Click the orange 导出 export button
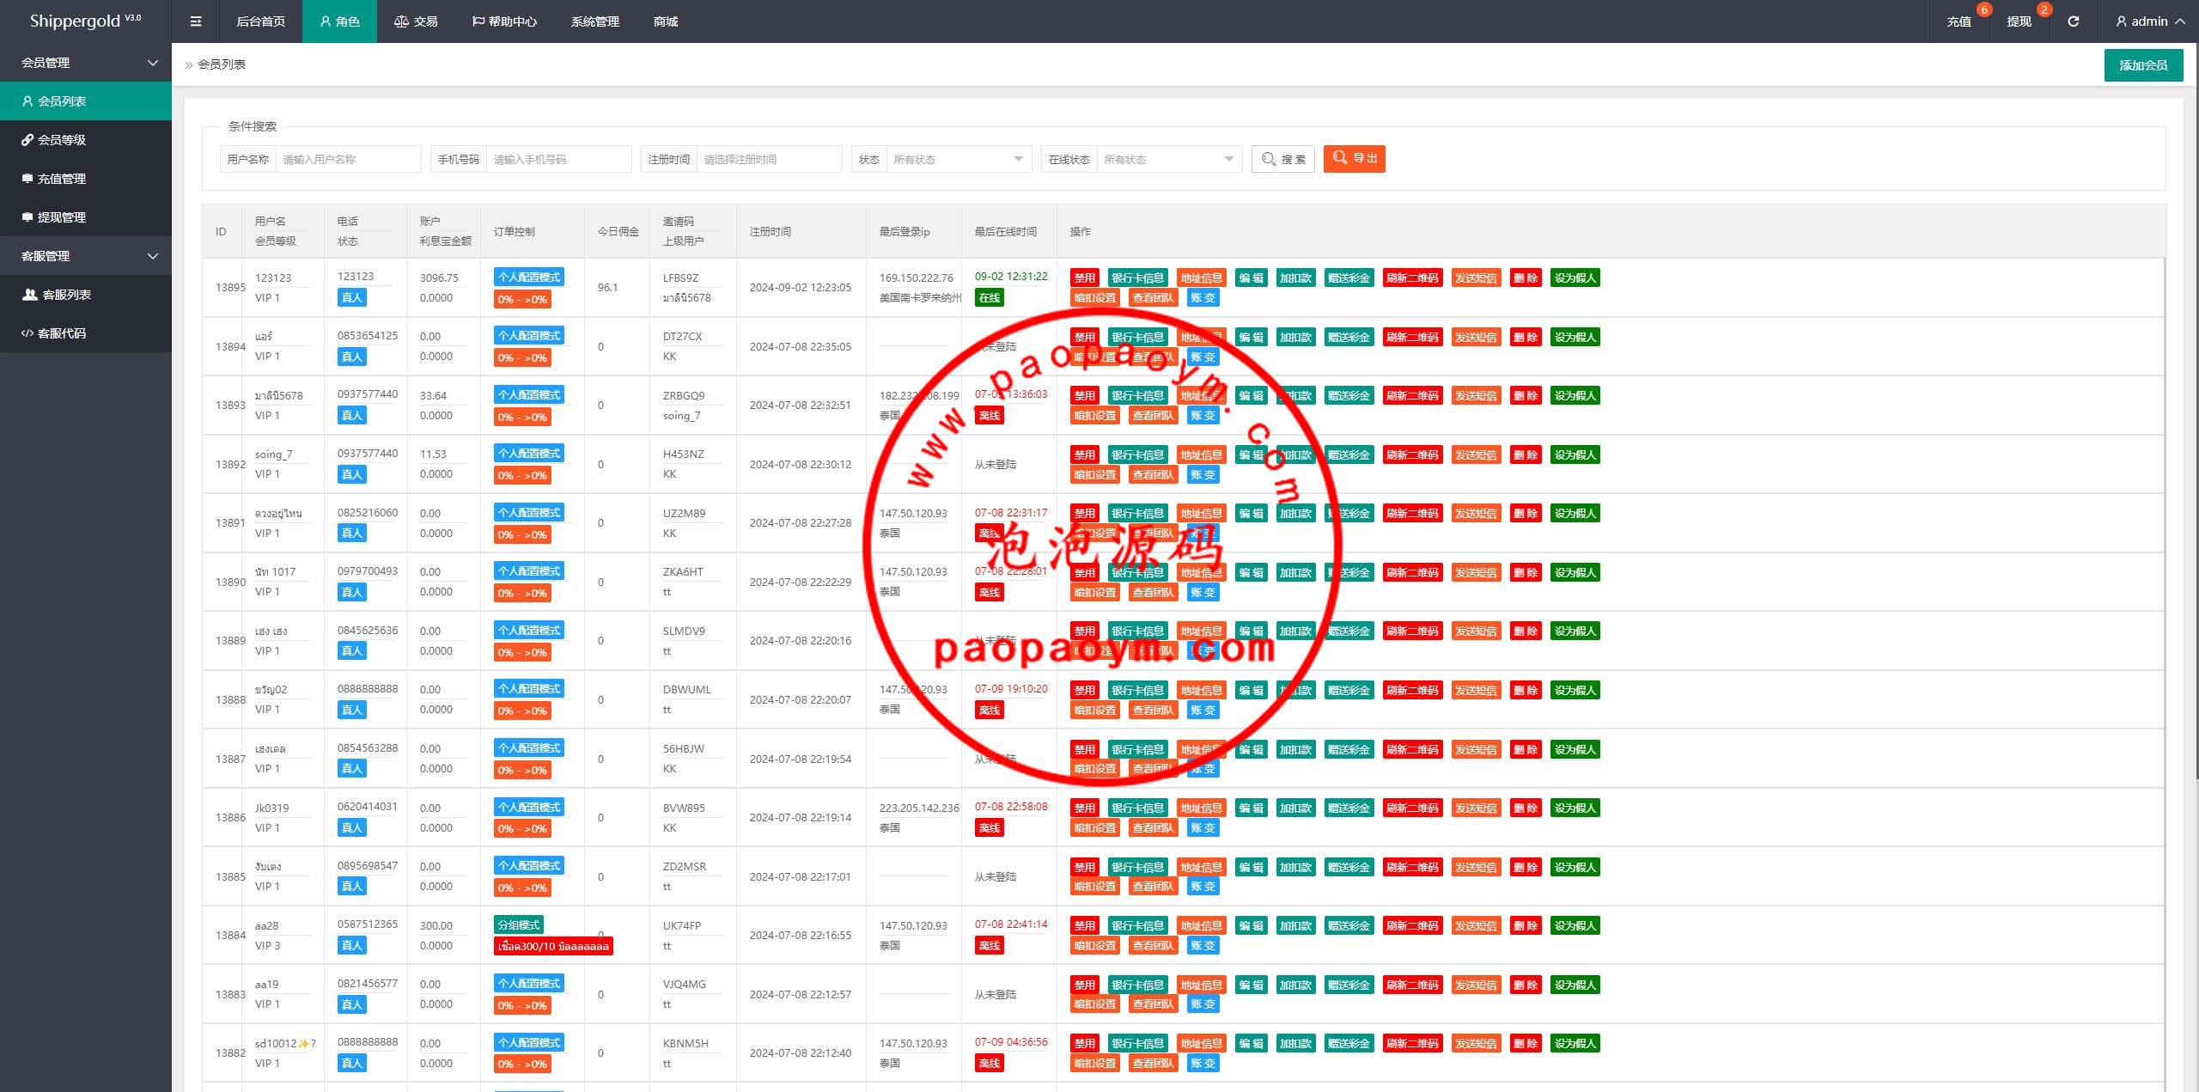The image size is (2199, 1092). [1355, 159]
